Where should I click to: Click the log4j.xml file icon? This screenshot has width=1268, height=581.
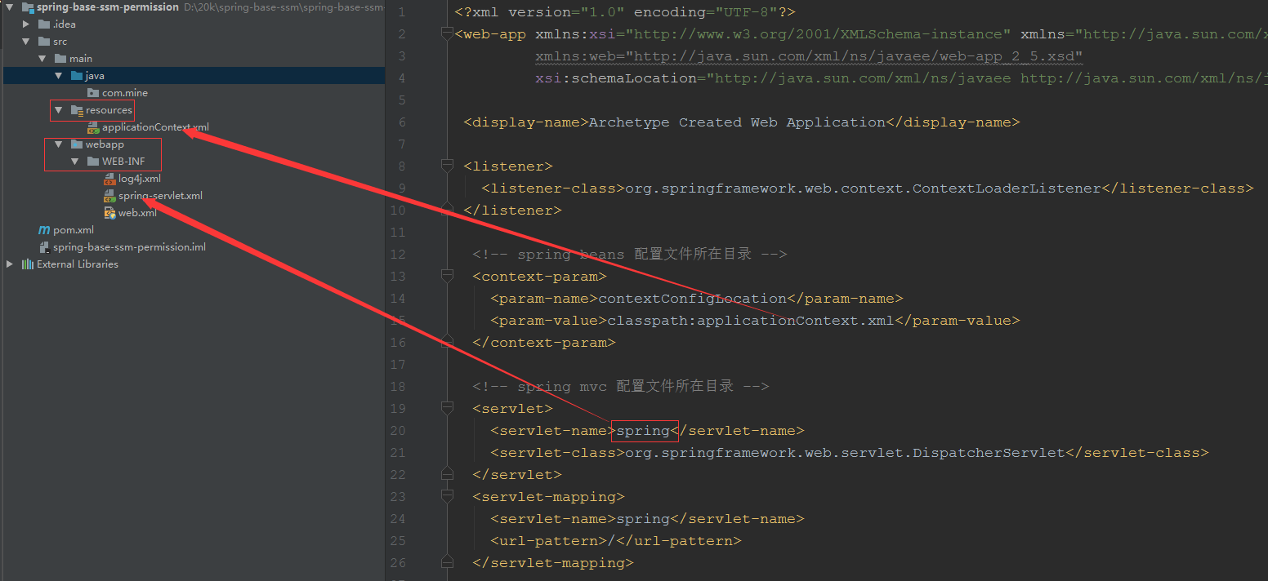[109, 179]
